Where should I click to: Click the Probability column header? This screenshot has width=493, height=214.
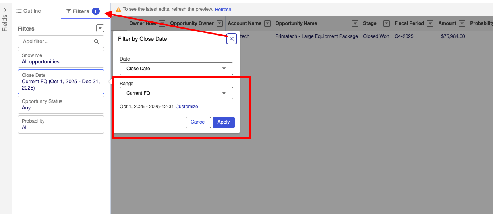(x=481, y=23)
